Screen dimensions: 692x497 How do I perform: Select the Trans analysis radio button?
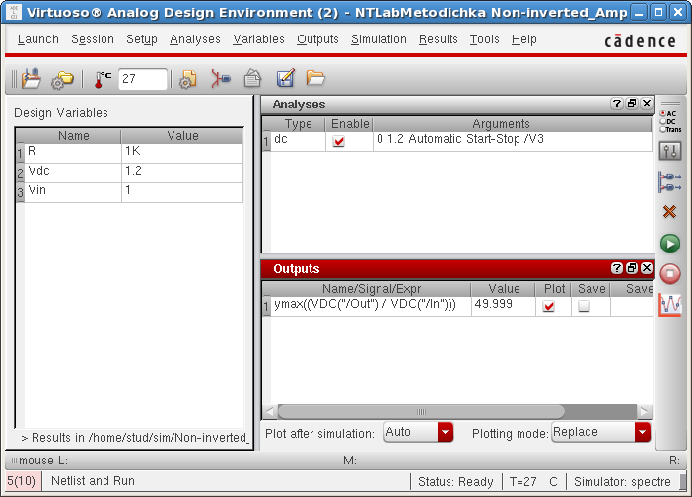(x=662, y=130)
